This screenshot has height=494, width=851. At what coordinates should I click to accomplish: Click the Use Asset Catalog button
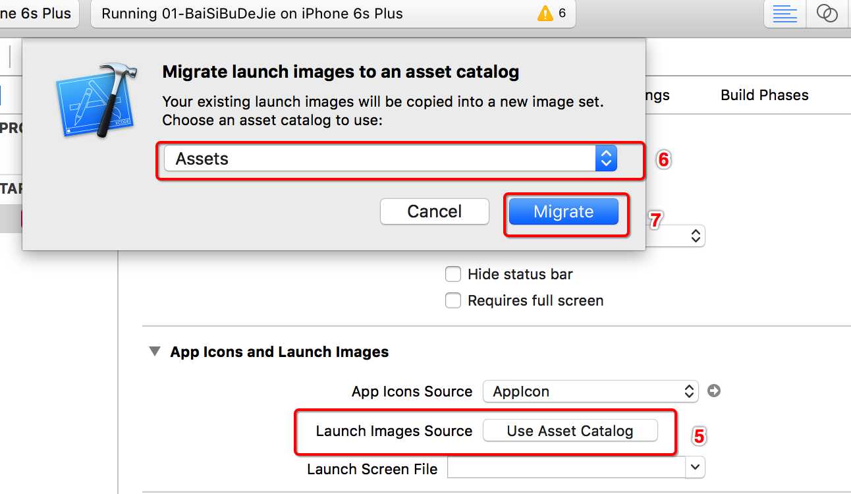coord(570,431)
